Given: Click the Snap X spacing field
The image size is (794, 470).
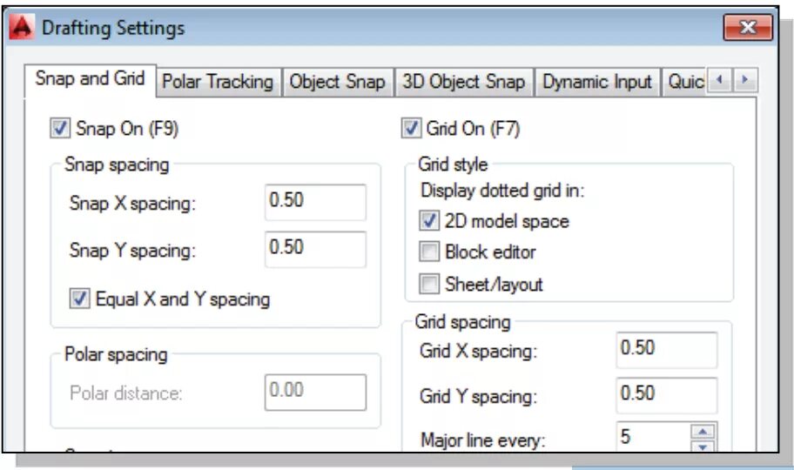Looking at the screenshot, I should coord(315,201).
